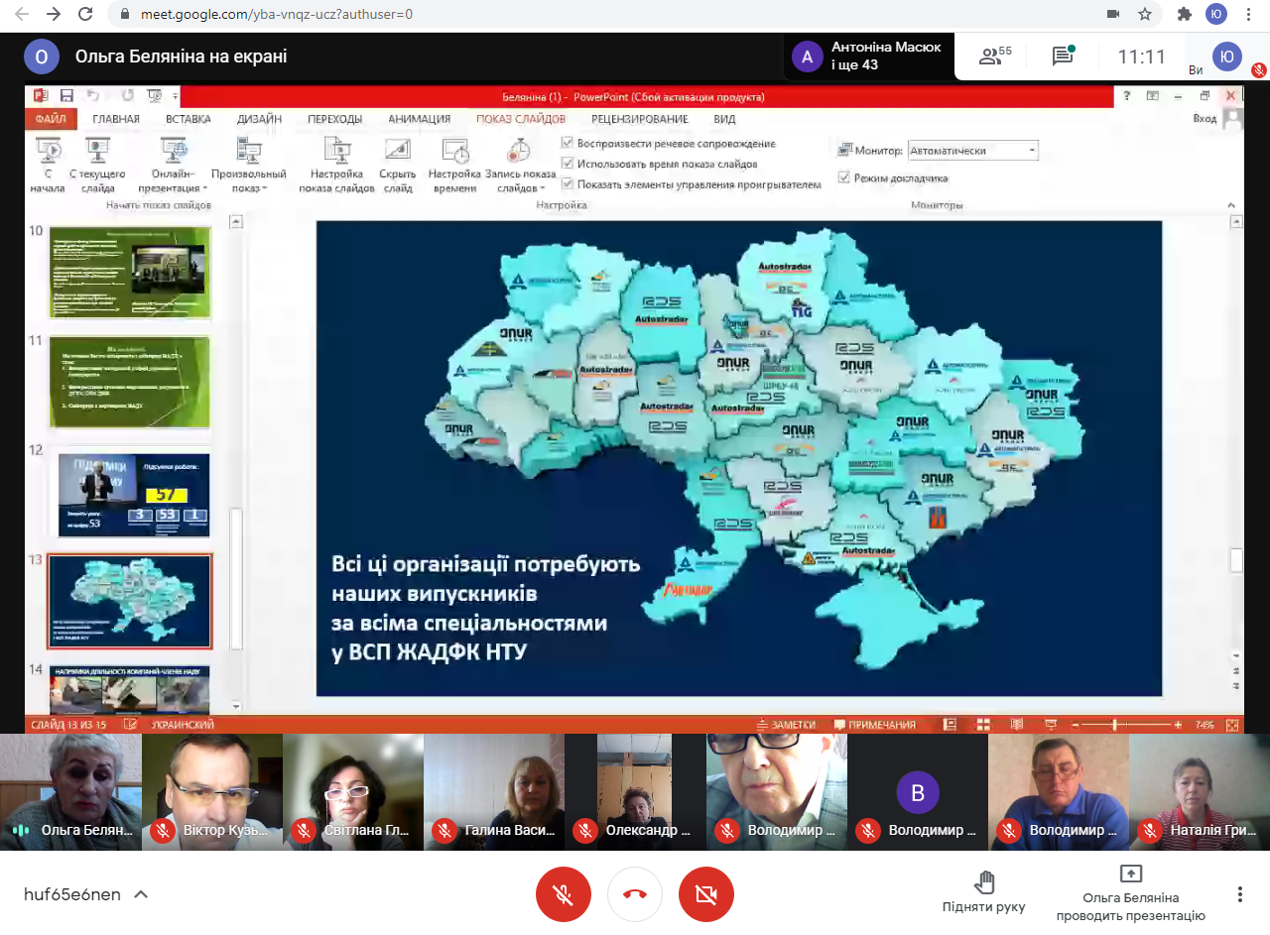Switch to the "РЕЦЕНЗИРОВАНИЕ" ribbon tab
The width and height of the screenshot is (1270, 935).
tap(640, 119)
